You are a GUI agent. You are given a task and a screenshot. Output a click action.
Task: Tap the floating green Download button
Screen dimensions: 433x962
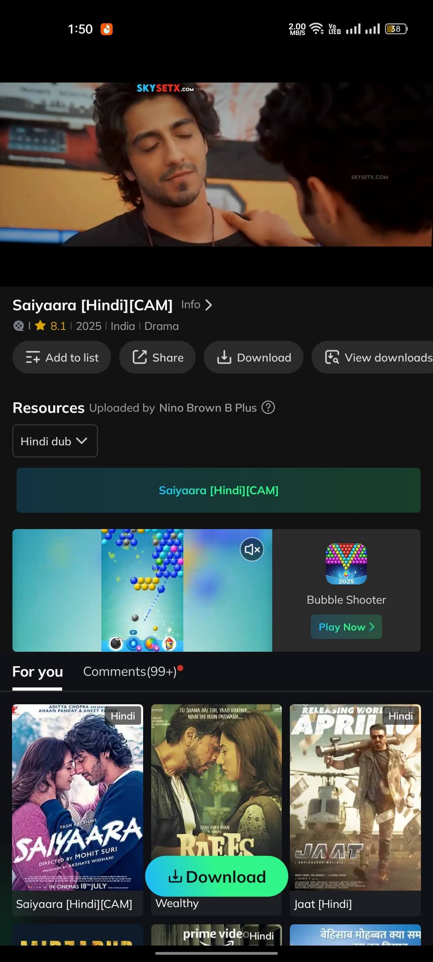pos(216,876)
